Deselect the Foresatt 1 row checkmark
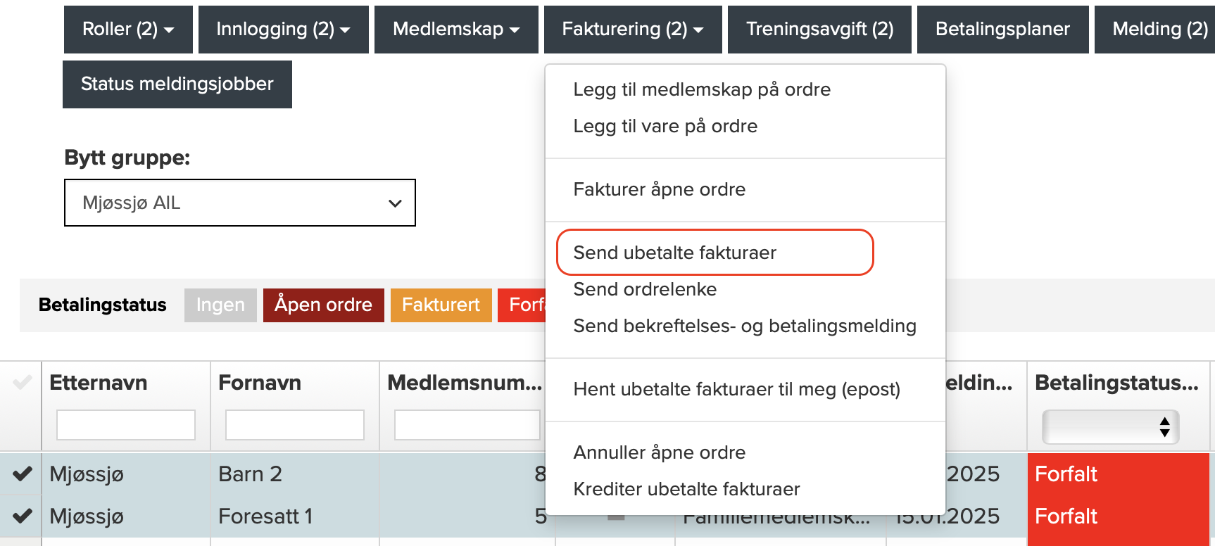This screenshot has height=546, width=1215. 23,516
